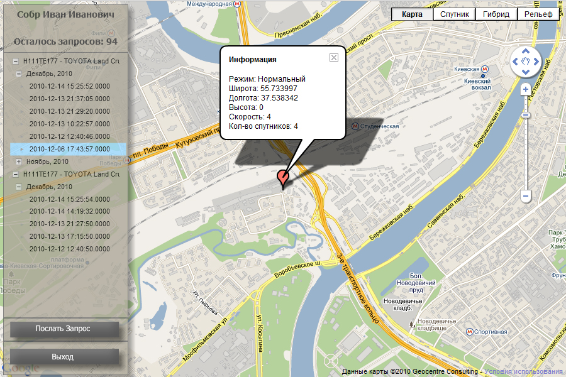Pan the map right with the arrow control

(536, 62)
